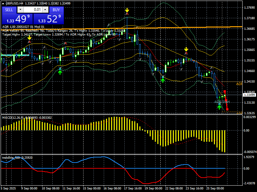257x192 pixels.
Task: Click the sell price 1.33 49 tile
Action: 17,19
